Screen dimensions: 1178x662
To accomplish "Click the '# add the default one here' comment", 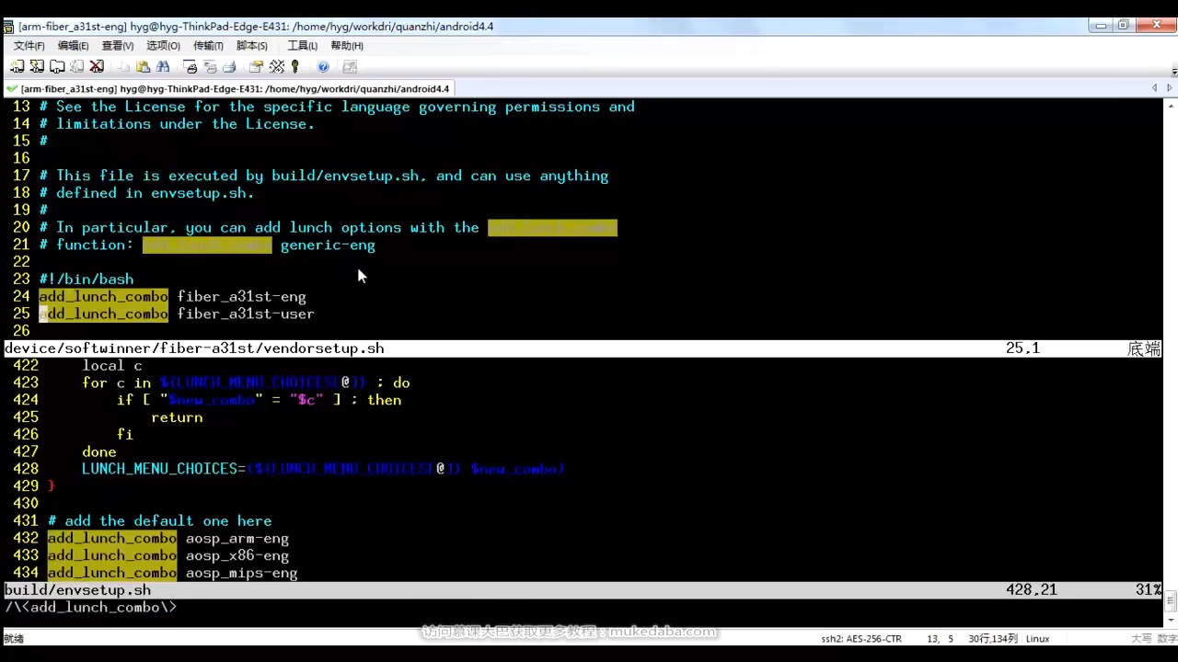I will point(159,521).
